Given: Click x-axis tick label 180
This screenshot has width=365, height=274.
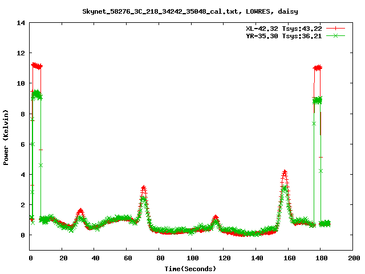Looking at the screenshot, I should pos(322,258).
